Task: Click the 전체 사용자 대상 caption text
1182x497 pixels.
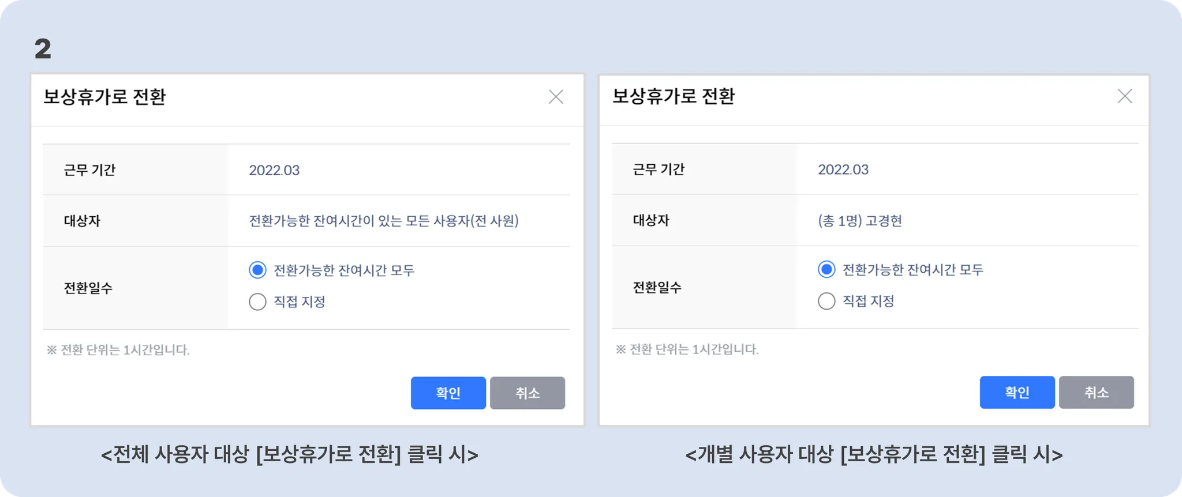Action: pyautogui.click(x=289, y=454)
